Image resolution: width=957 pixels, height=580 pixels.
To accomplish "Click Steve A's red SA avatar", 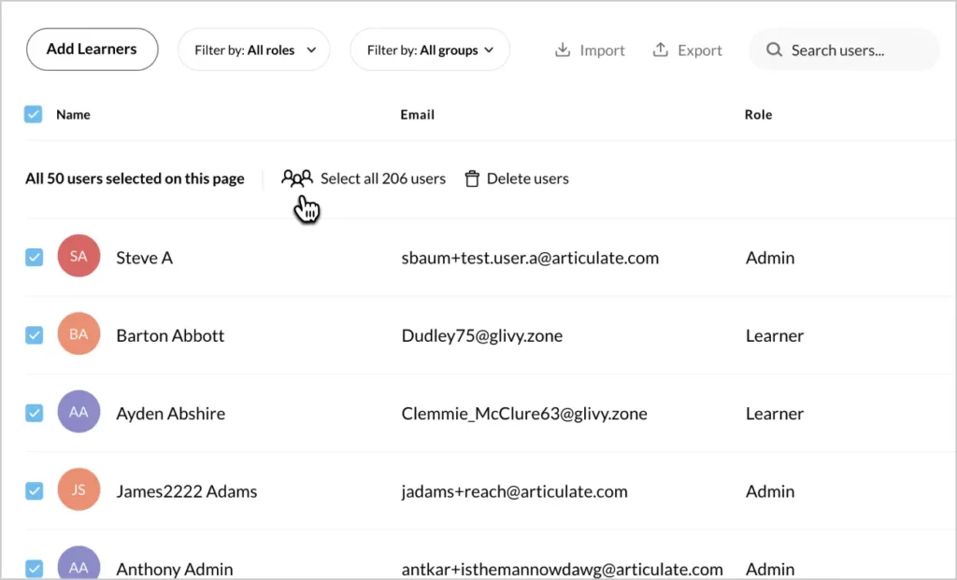I will 79,257.
